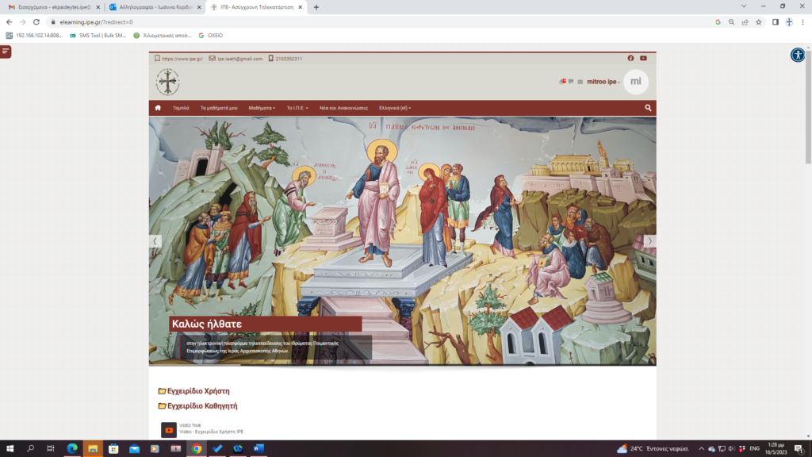This screenshot has height=457, width=812.
Task: Open the 'mi' user avatar
Action: click(635, 82)
